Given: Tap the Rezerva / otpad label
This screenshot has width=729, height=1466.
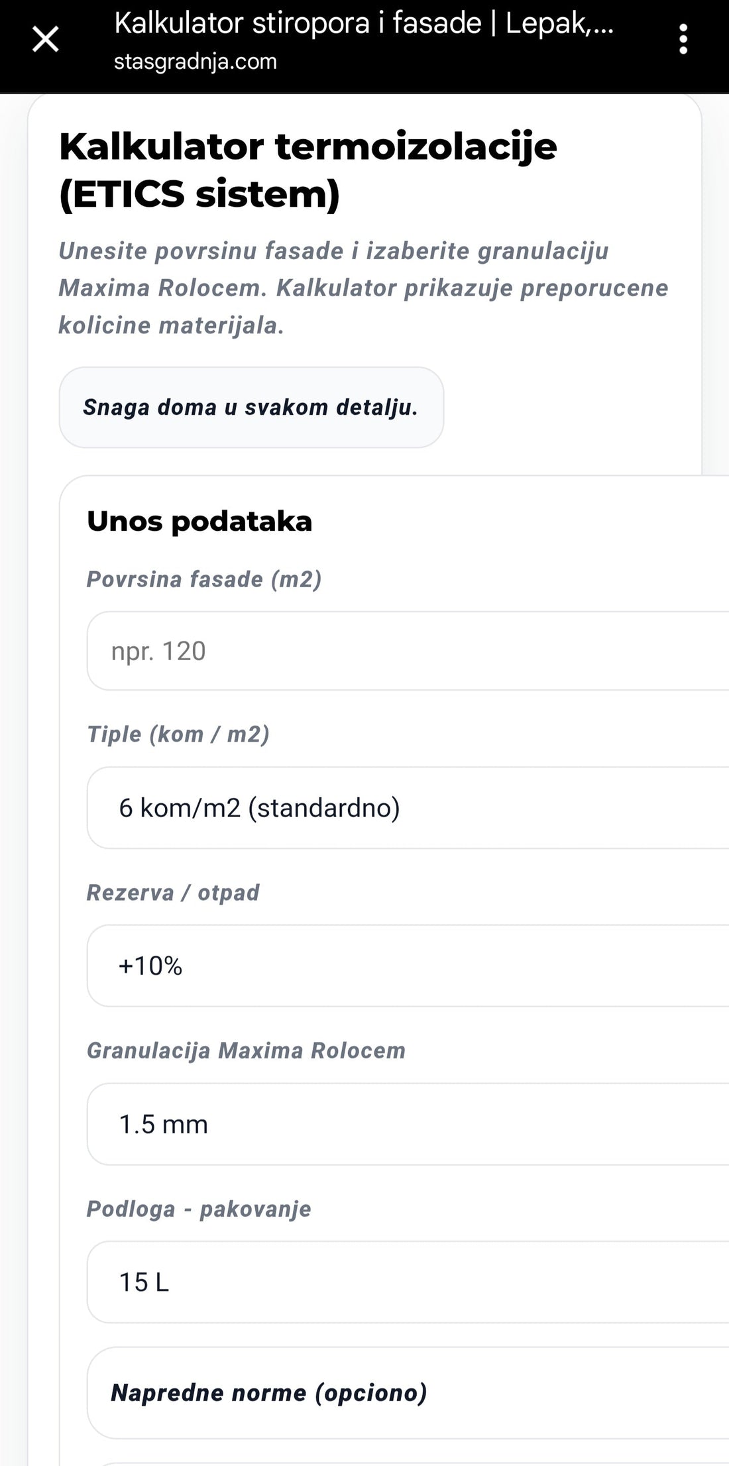Looking at the screenshot, I should click(173, 892).
